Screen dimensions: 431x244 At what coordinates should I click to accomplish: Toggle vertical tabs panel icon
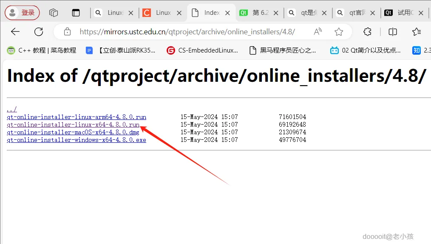coord(76,13)
